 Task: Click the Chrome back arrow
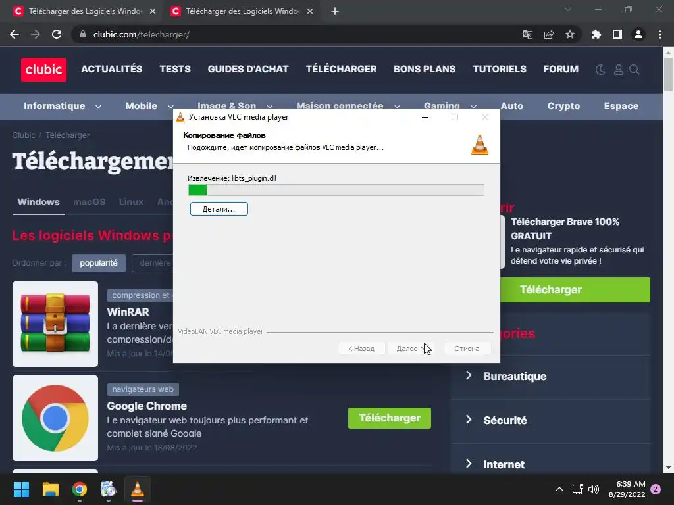pos(14,34)
